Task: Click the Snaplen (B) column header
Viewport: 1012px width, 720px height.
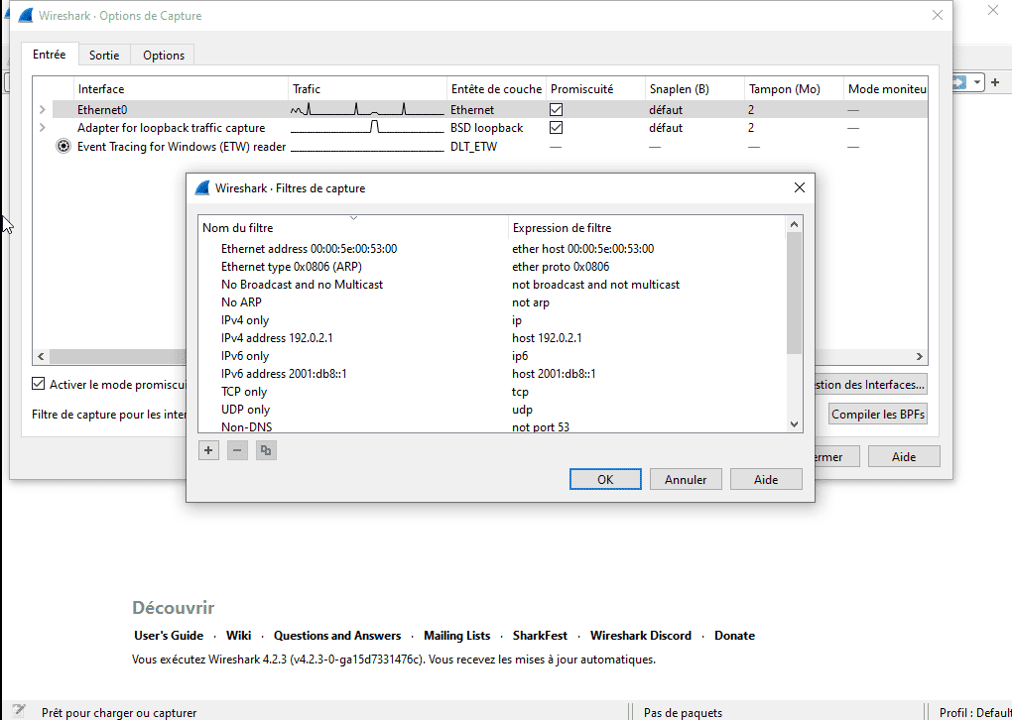Action: tap(695, 89)
